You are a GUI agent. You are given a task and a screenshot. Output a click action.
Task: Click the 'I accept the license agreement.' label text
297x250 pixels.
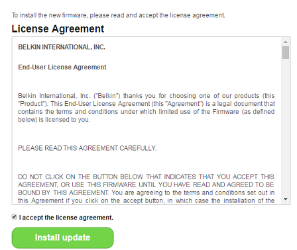tap(66, 218)
